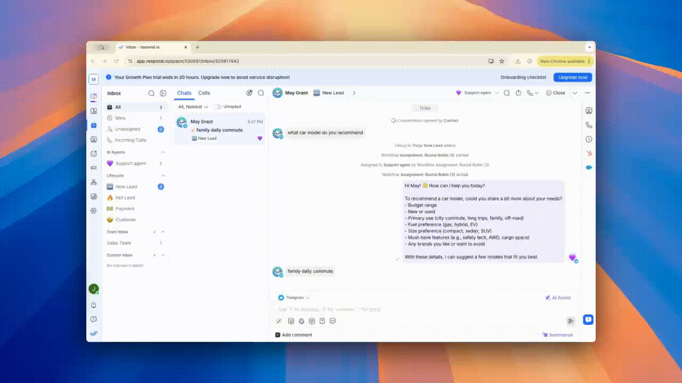682x383 pixels.
Task: Open the attachment icon in the composer
Action: [x=301, y=321]
